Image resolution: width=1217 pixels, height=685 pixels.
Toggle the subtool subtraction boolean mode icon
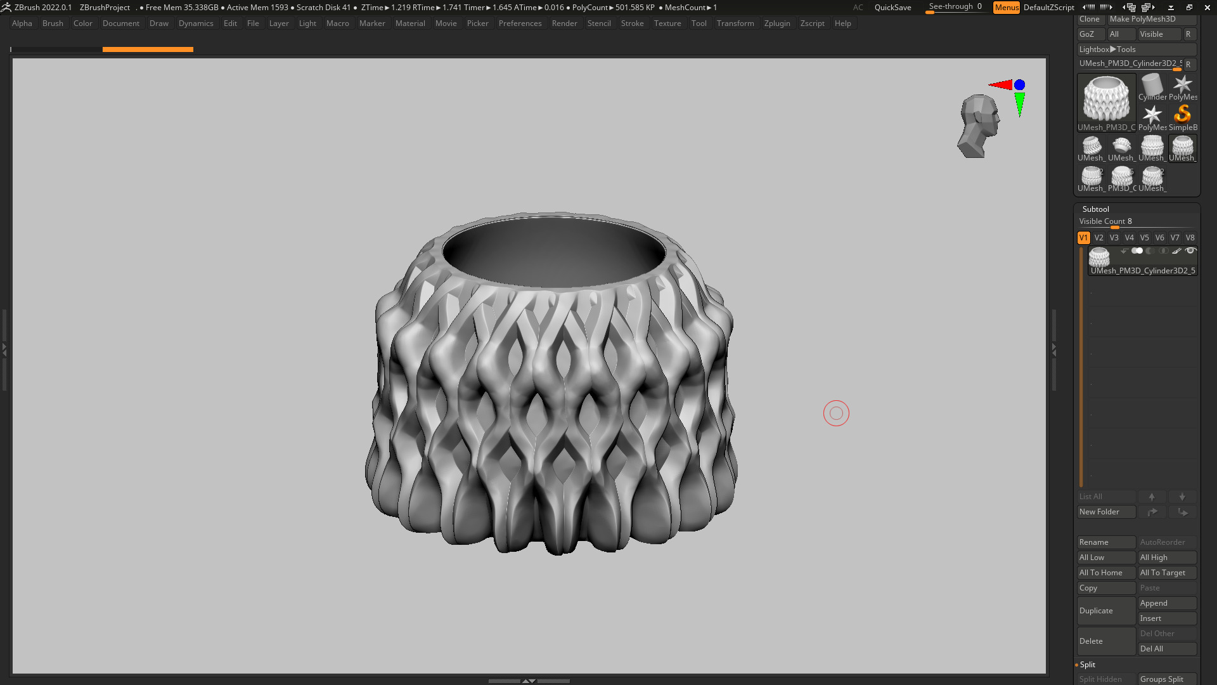pyautogui.click(x=1150, y=251)
